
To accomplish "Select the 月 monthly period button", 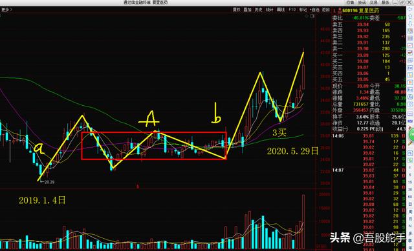I will tap(410, 219).
